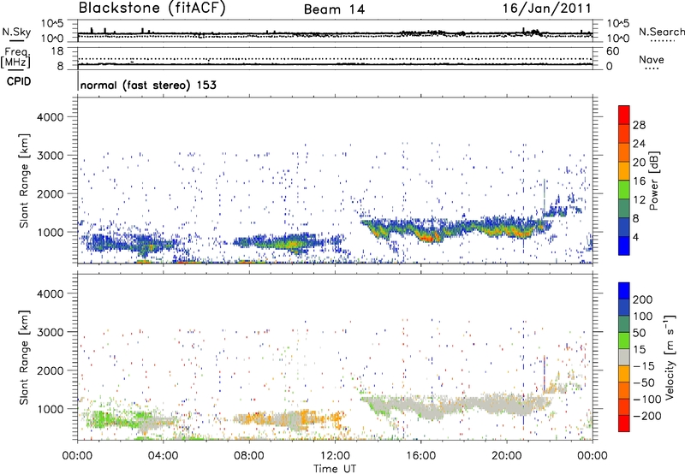
Task: Click the bright blue bottom power swatch
Action: [624, 246]
